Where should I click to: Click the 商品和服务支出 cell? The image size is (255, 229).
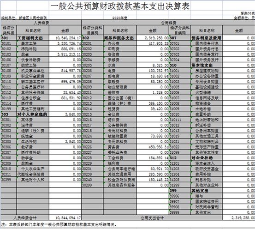click(x=120, y=38)
